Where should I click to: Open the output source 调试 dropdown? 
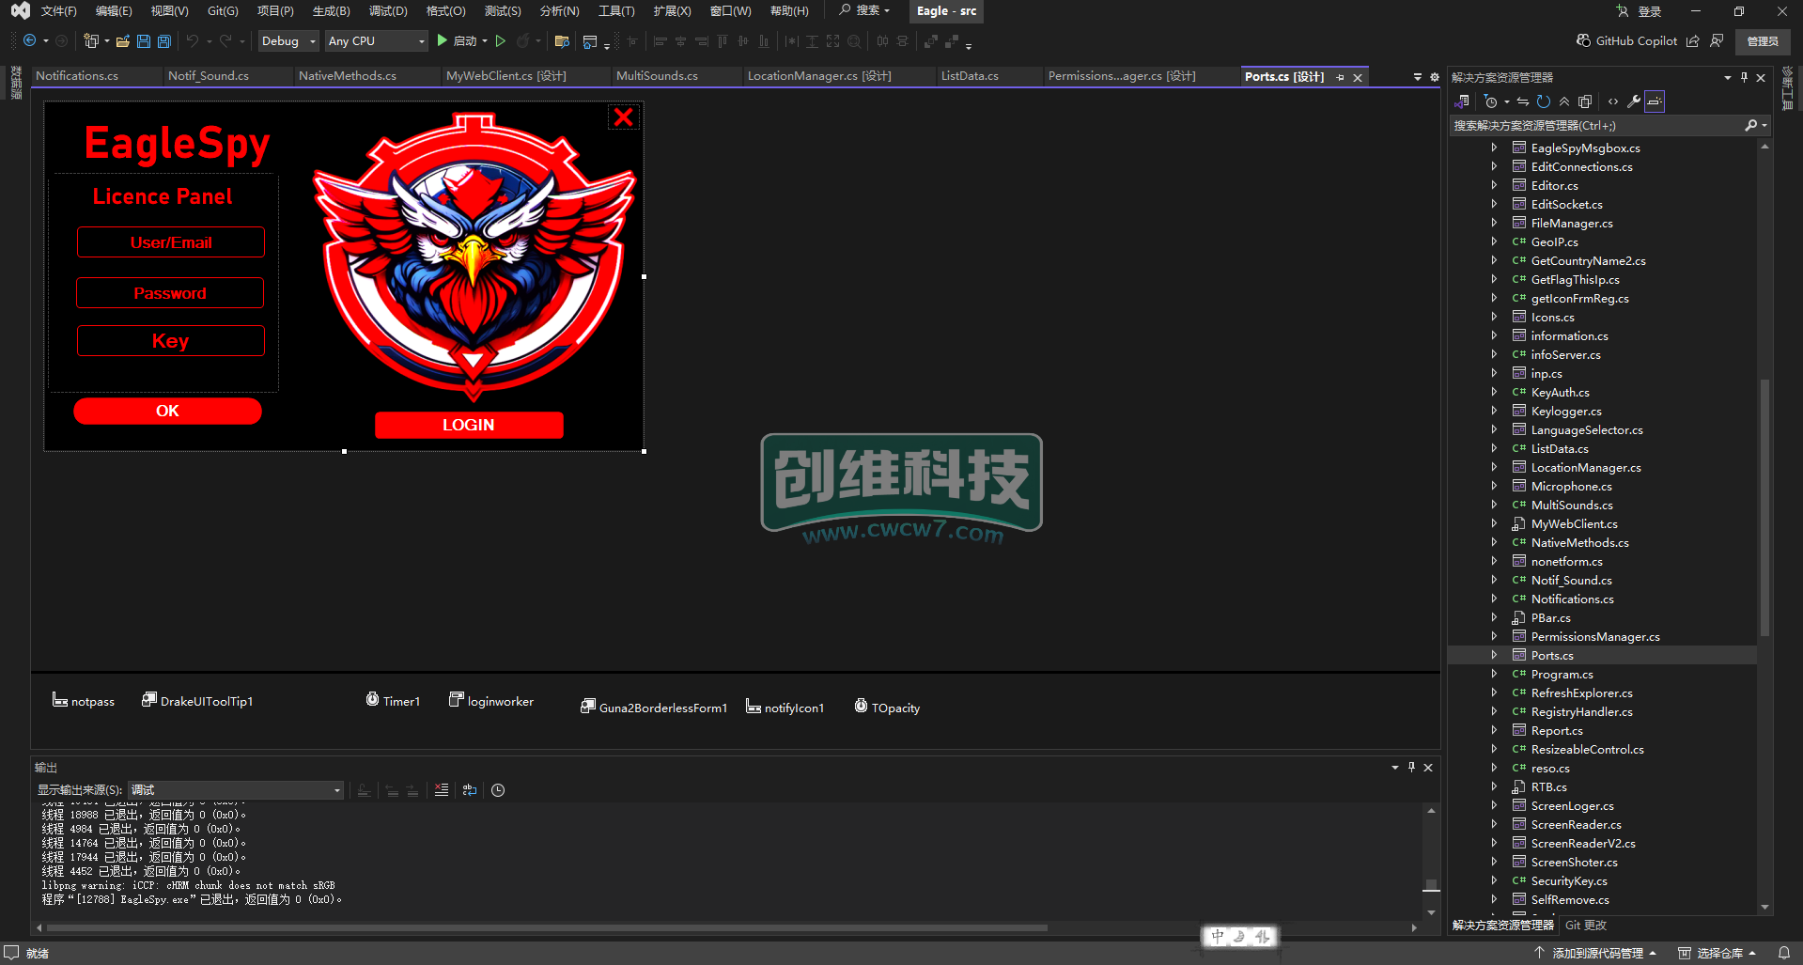pyautogui.click(x=236, y=790)
